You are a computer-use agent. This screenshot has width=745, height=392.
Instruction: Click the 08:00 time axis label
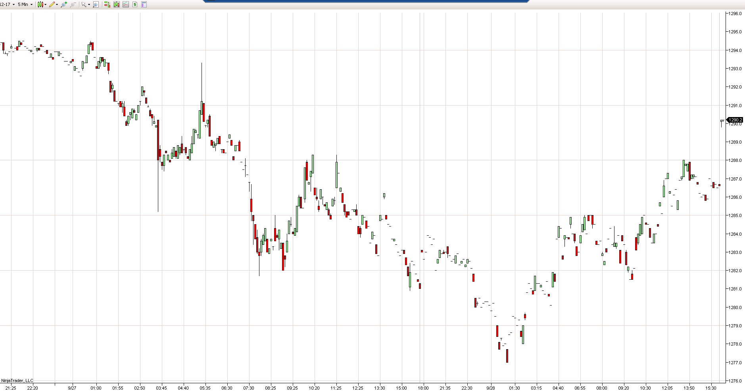602,388
